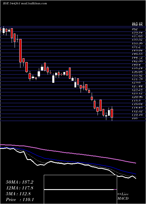146x204 pixels.
Task: Click the 127.44 price axis label
Action: coord(137,86)
